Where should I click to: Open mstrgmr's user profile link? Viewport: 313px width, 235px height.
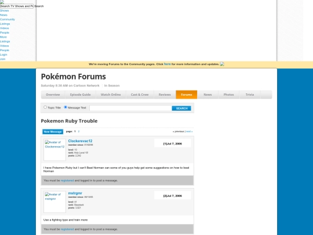75,193
